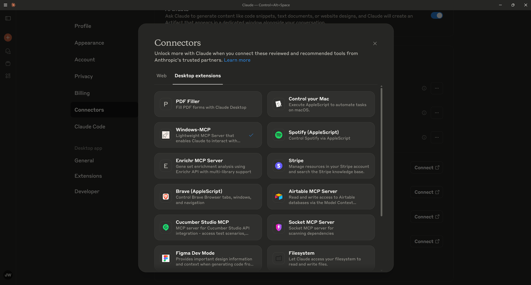Open the hamburger menu in the title bar
Screen dimensions: 531x285
tap(5, 5)
